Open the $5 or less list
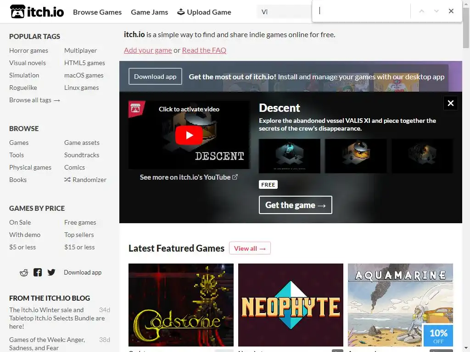 (22, 247)
